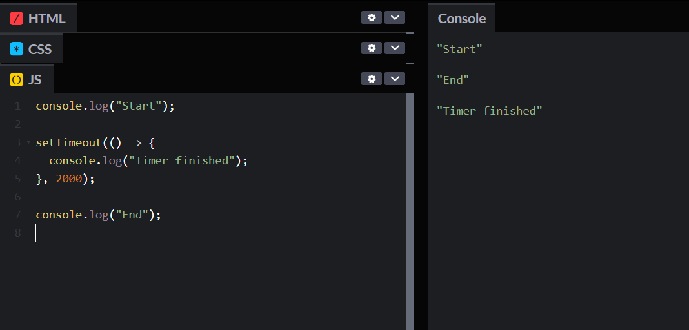This screenshot has width=689, height=330.
Task: Open the CSS editor settings gear
Action: point(371,48)
